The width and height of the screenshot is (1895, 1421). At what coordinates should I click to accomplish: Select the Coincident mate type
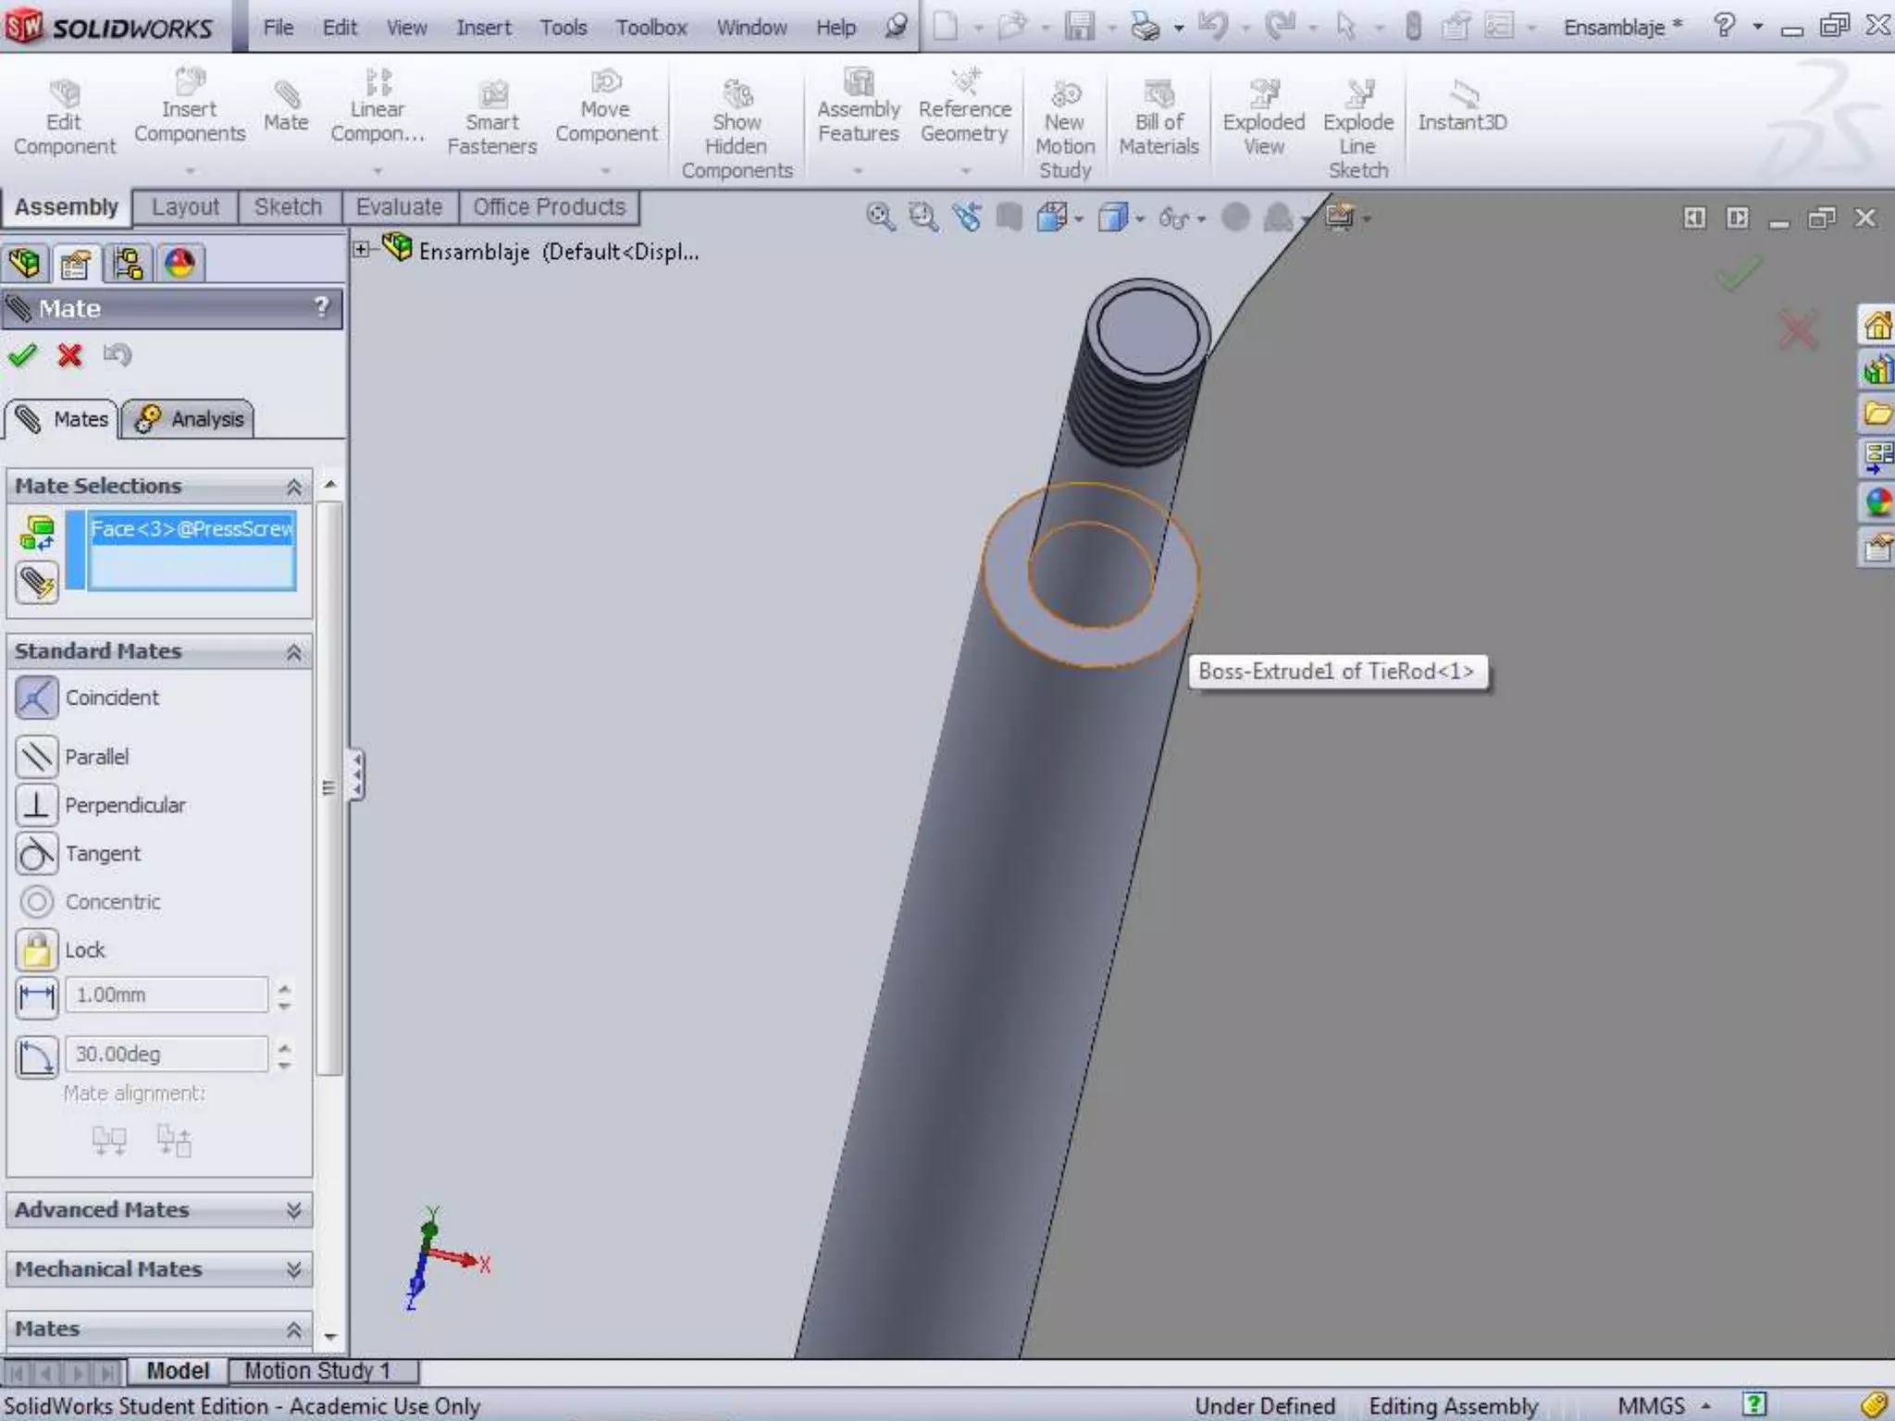(x=37, y=698)
